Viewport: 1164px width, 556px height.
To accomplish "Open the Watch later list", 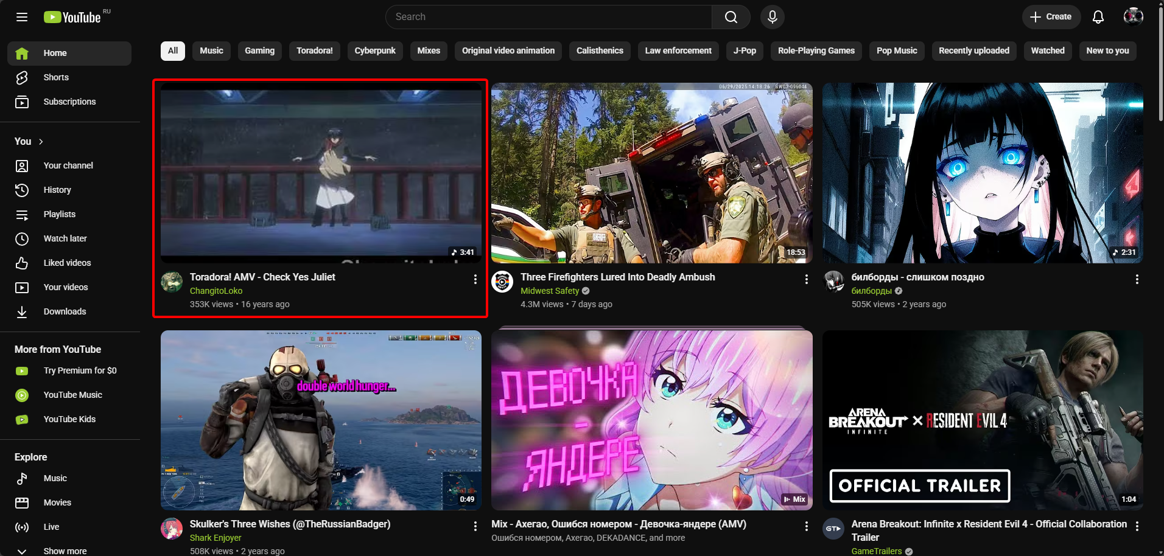I will [69, 238].
